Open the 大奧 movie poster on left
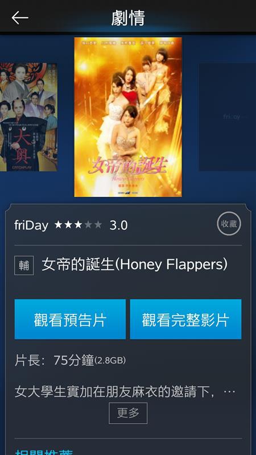Image resolution: width=256 pixels, height=455 pixels. pyautogui.click(x=28, y=117)
